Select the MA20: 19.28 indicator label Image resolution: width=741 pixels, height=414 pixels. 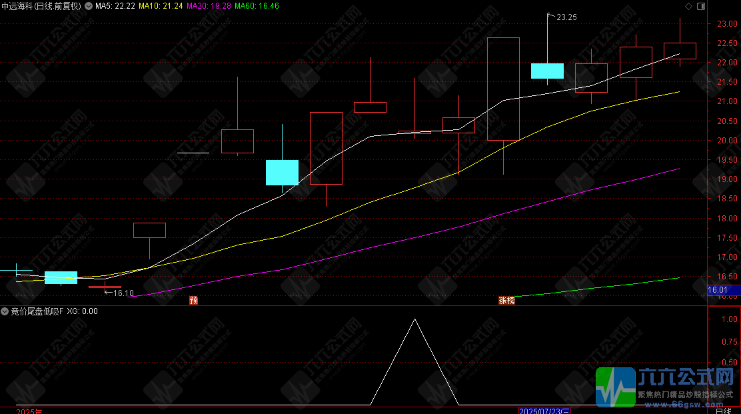[209, 6]
